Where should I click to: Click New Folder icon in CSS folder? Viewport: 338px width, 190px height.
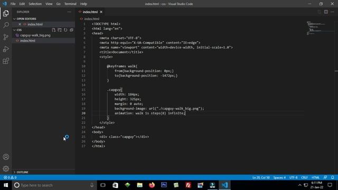(60, 30)
